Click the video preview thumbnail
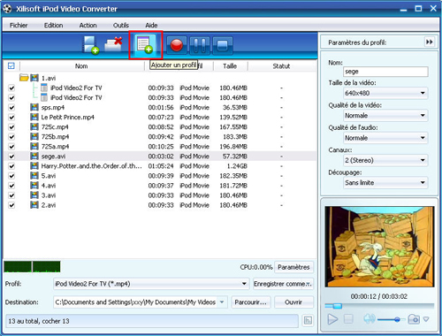The image size is (442, 336). [379, 247]
